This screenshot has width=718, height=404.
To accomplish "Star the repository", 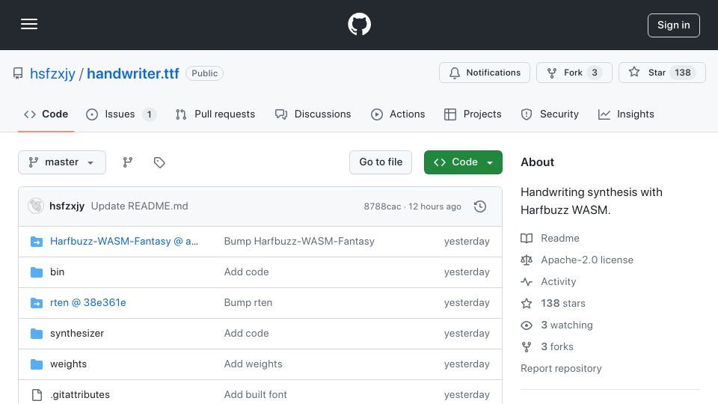I will tap(662, 73).
